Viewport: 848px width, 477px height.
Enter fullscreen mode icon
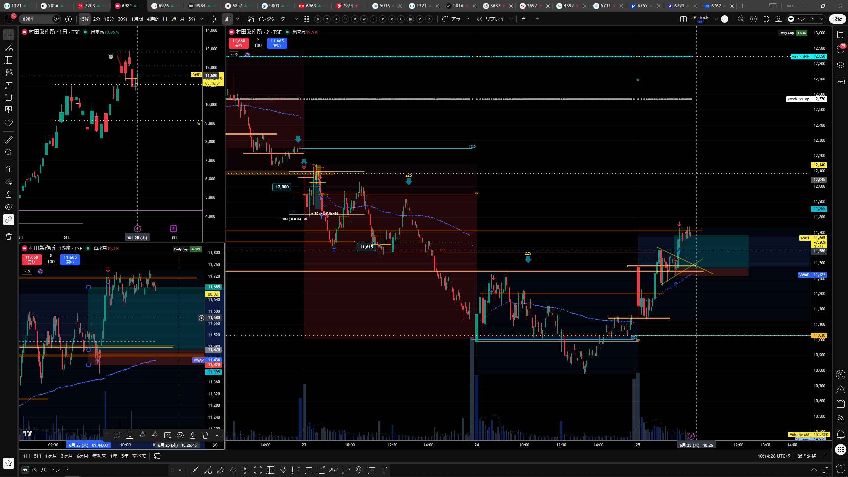pyautogui.click(x=766, y=19)
